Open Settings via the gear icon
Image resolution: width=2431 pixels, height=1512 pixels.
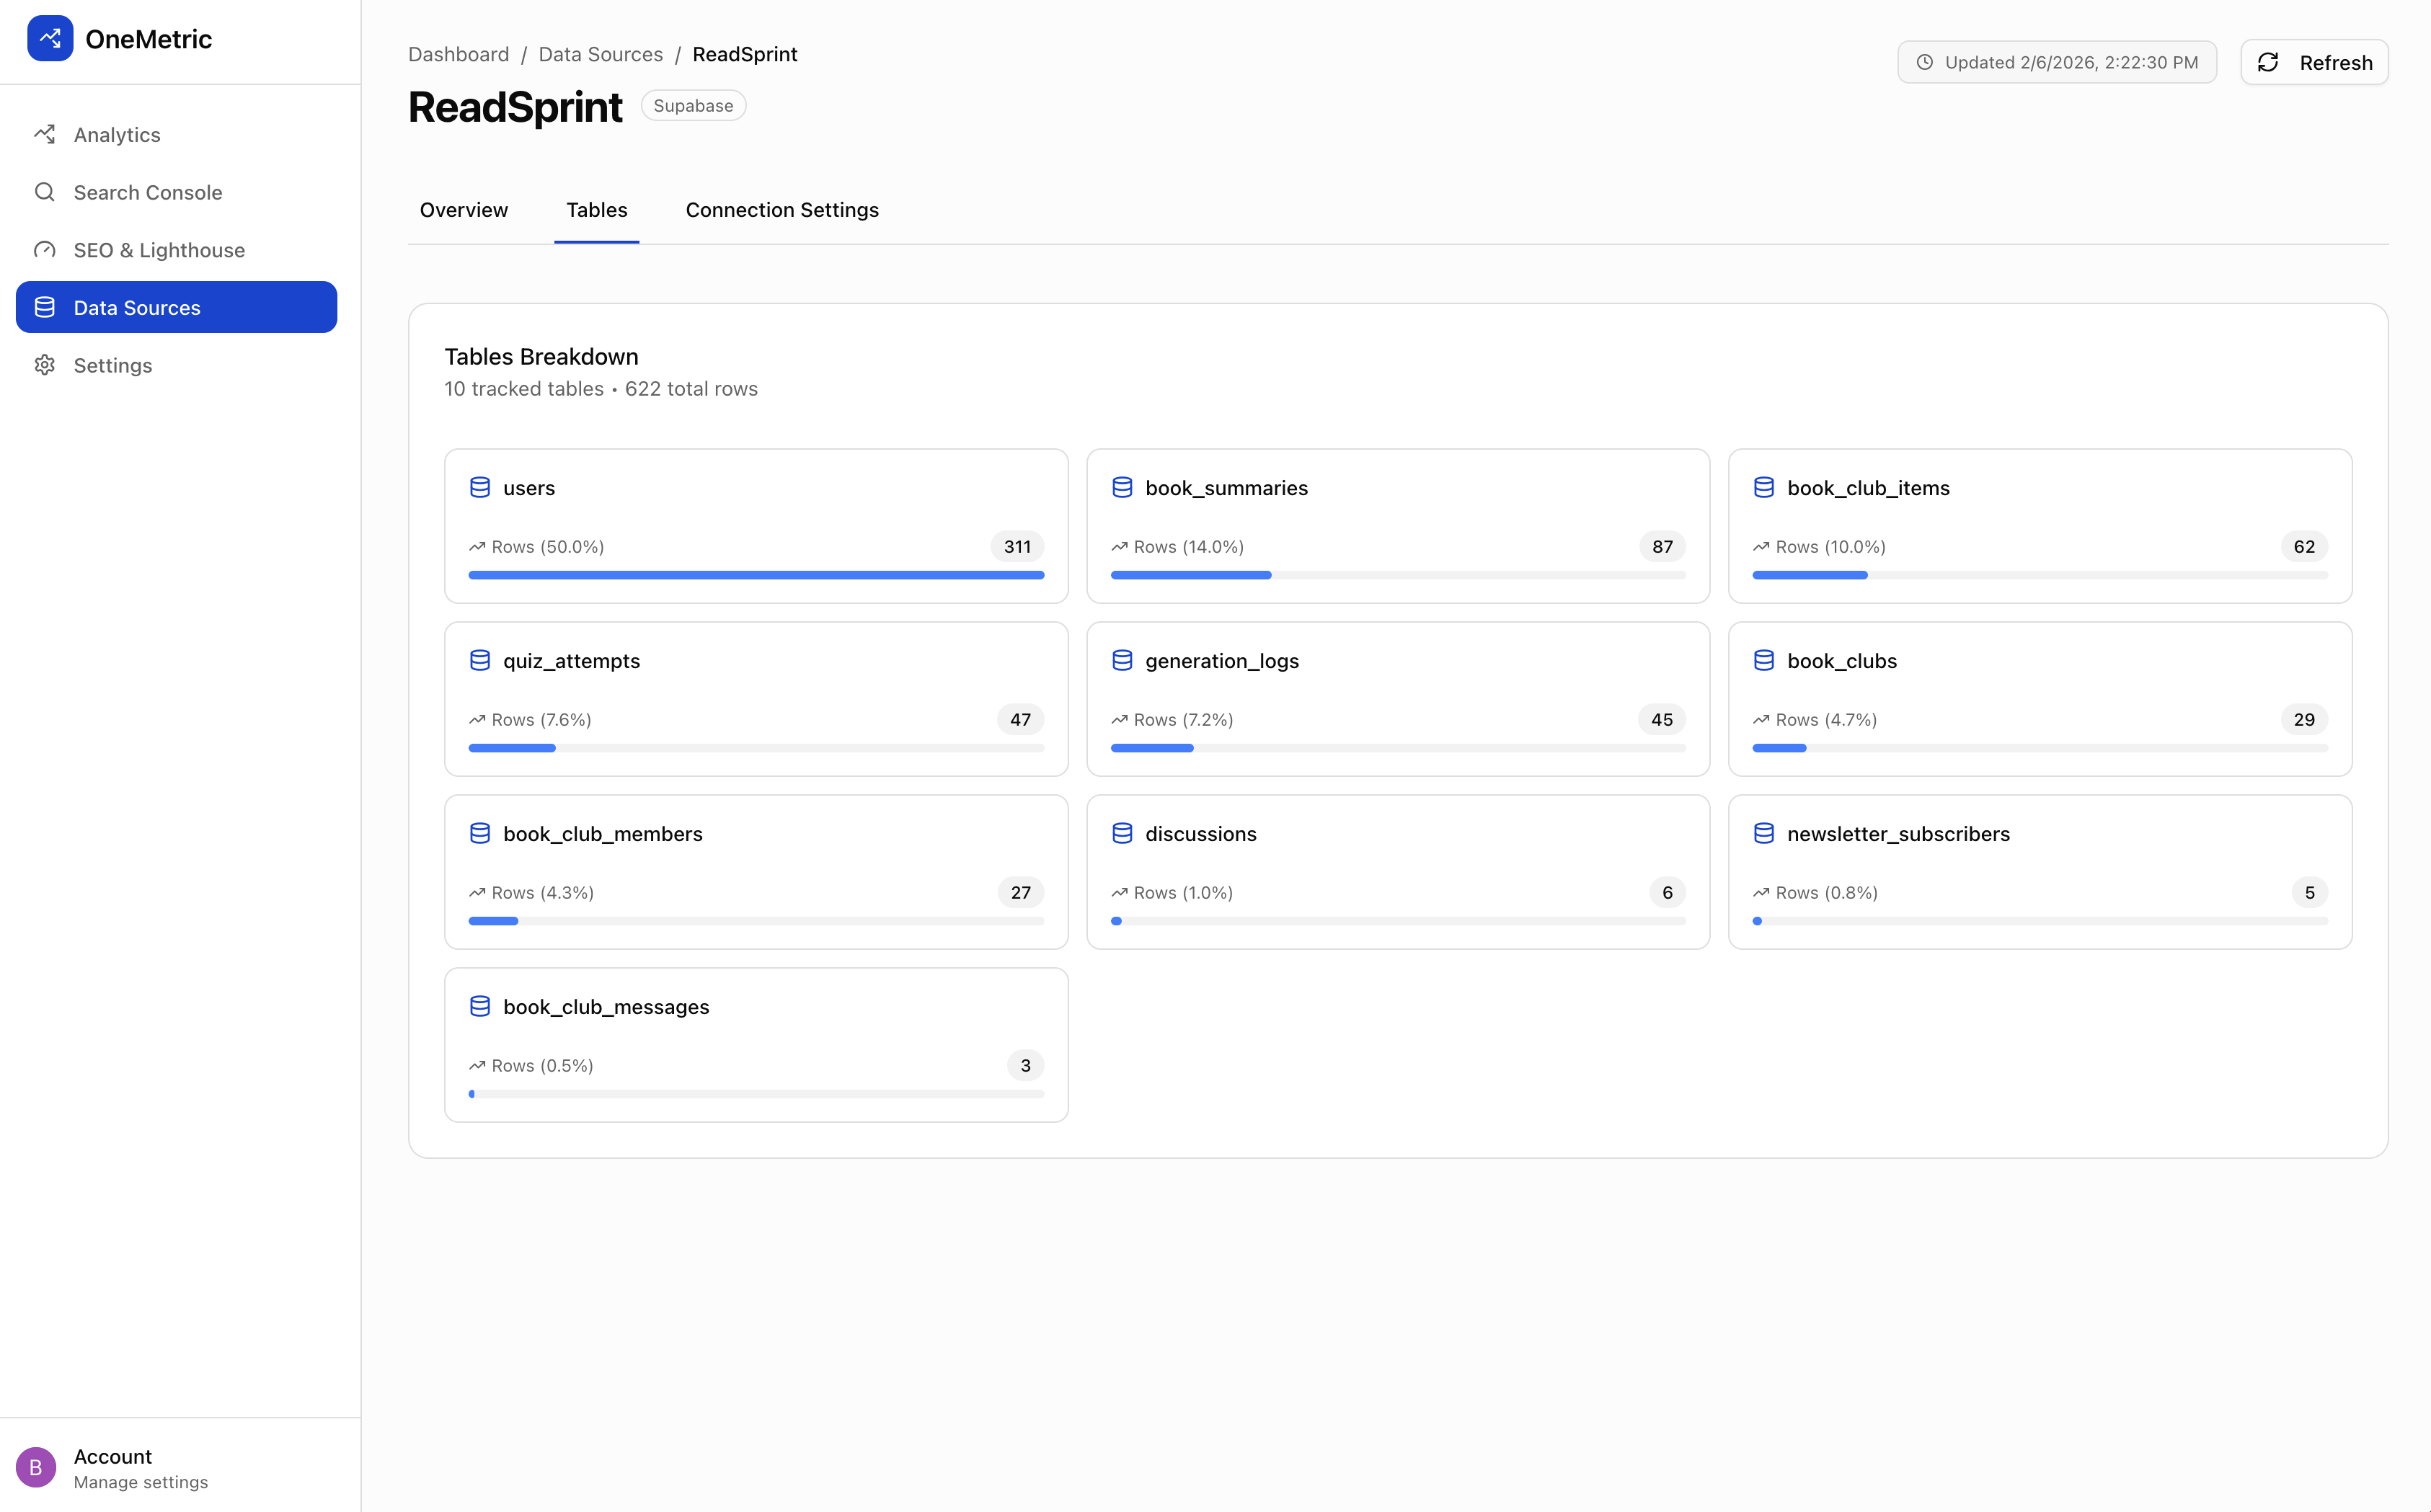pos(44,365)
